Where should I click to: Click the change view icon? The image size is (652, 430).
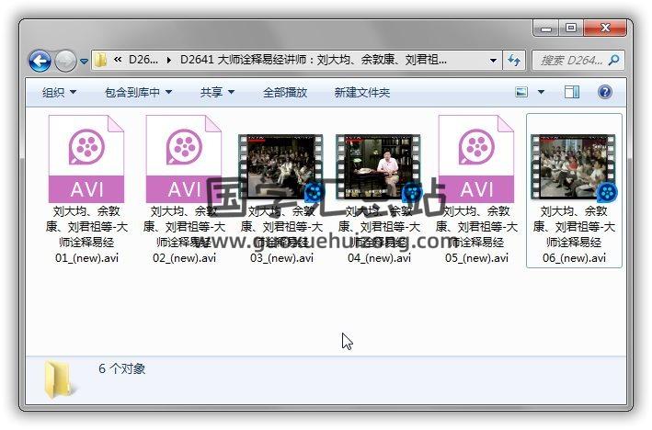[521, 92]
